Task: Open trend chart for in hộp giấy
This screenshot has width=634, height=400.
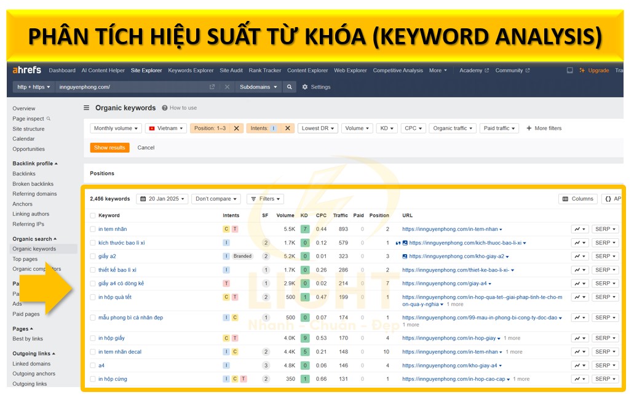Action: pos(580,338)
